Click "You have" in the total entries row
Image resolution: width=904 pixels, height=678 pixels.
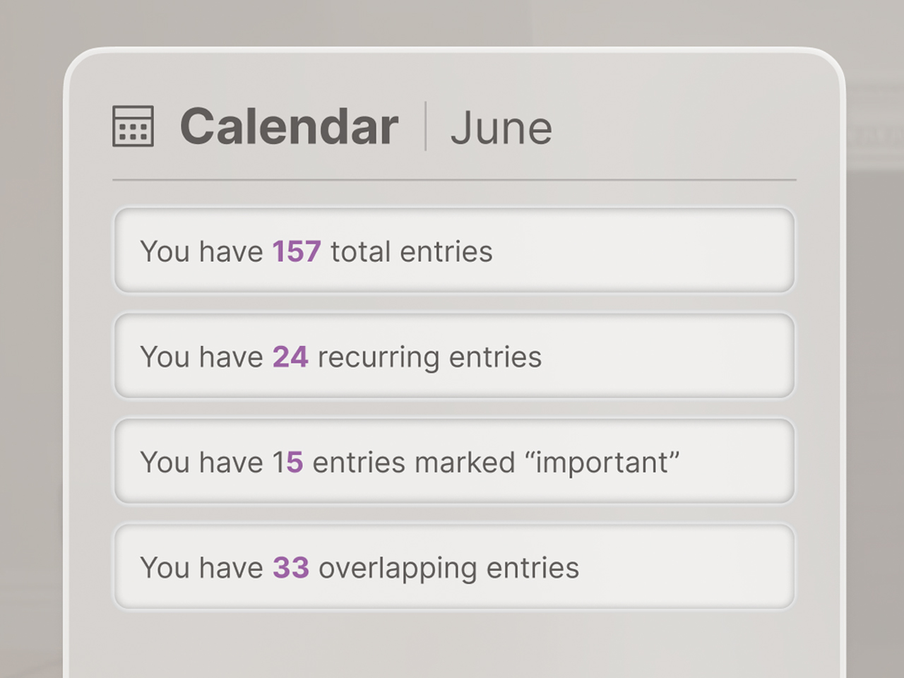click(x=201, y=251)
